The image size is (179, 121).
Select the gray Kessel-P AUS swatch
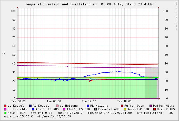coord(95,109)
